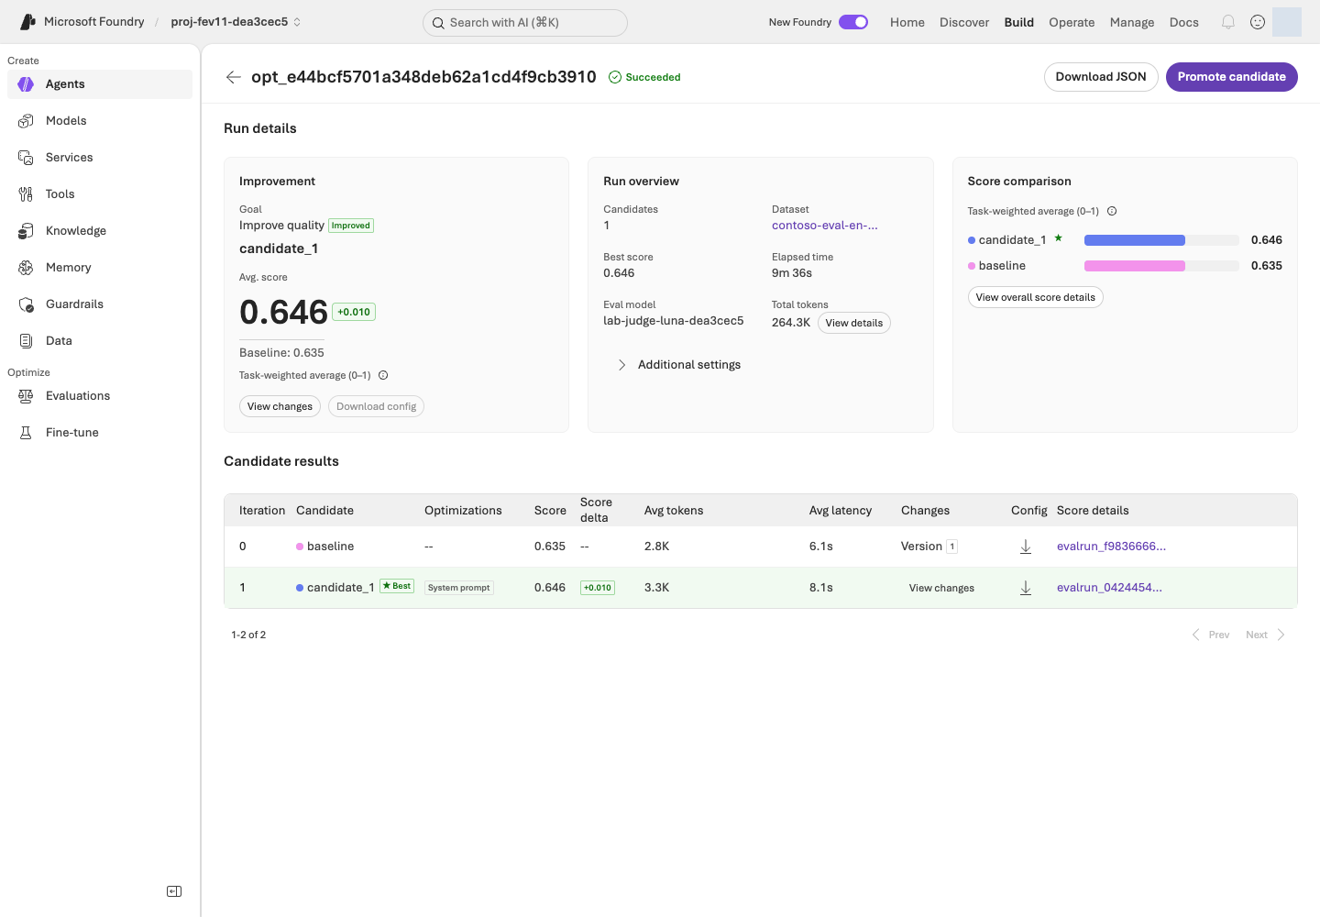
Task: Open the Docs link in the top bar
Action: (x=1184, y=22)
